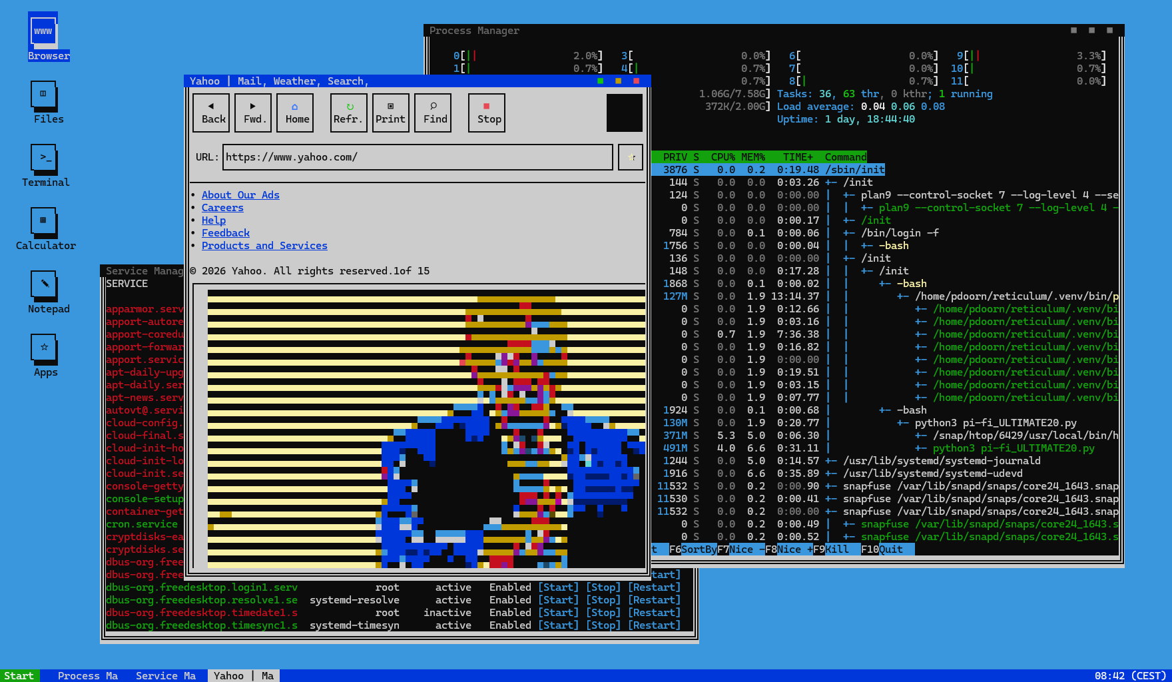Viewport: 1172px width, 682px height.
Task: Open the Find tool in browser
Action: [x=433, y=113]
